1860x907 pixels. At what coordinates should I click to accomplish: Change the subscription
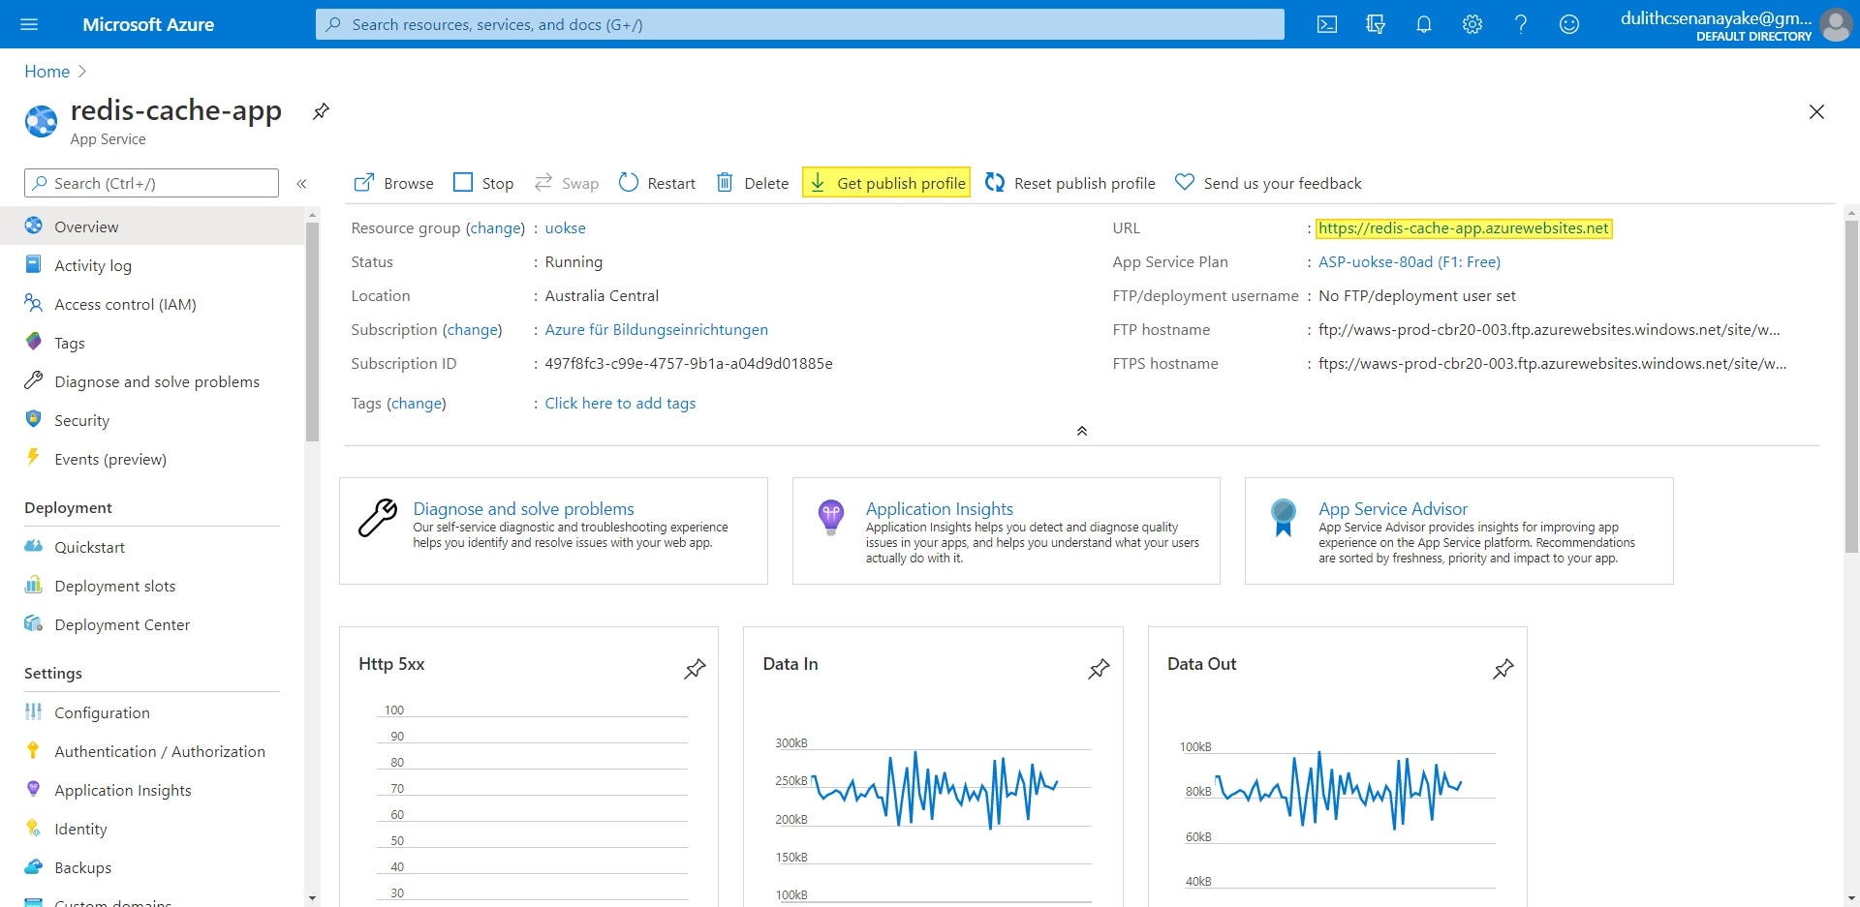click(x=473, y=330)
